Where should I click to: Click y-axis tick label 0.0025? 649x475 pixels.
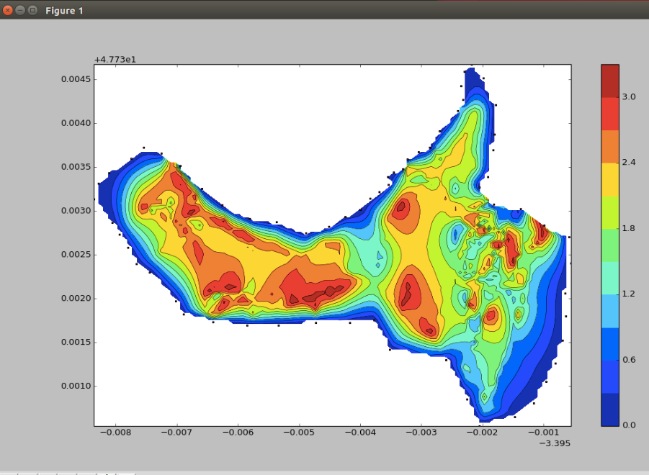(x=76, y=254)
